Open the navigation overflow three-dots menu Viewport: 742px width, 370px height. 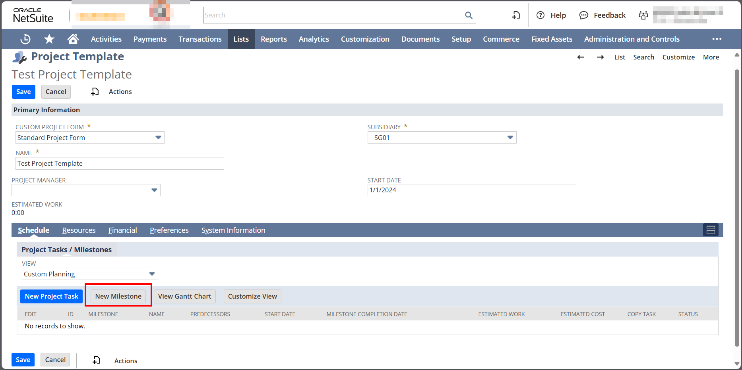pos(717,39)
